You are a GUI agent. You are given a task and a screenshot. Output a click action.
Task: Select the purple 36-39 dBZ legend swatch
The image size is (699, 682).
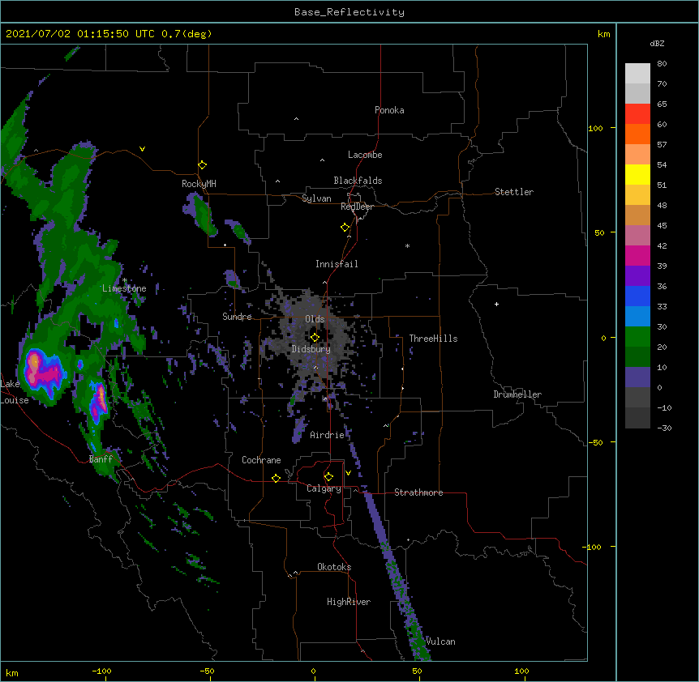pos(637,276)
